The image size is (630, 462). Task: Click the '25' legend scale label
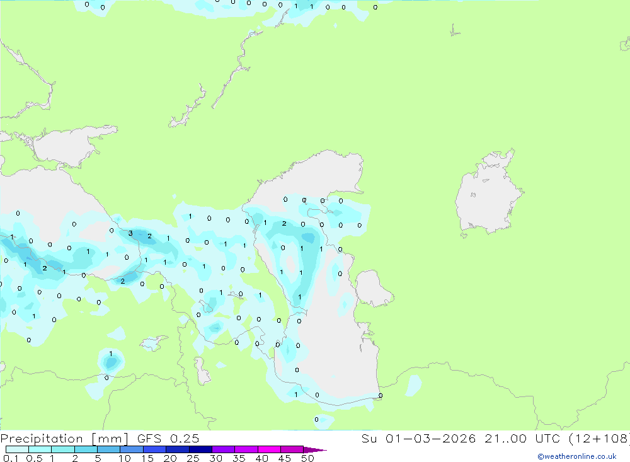(193, 458)
